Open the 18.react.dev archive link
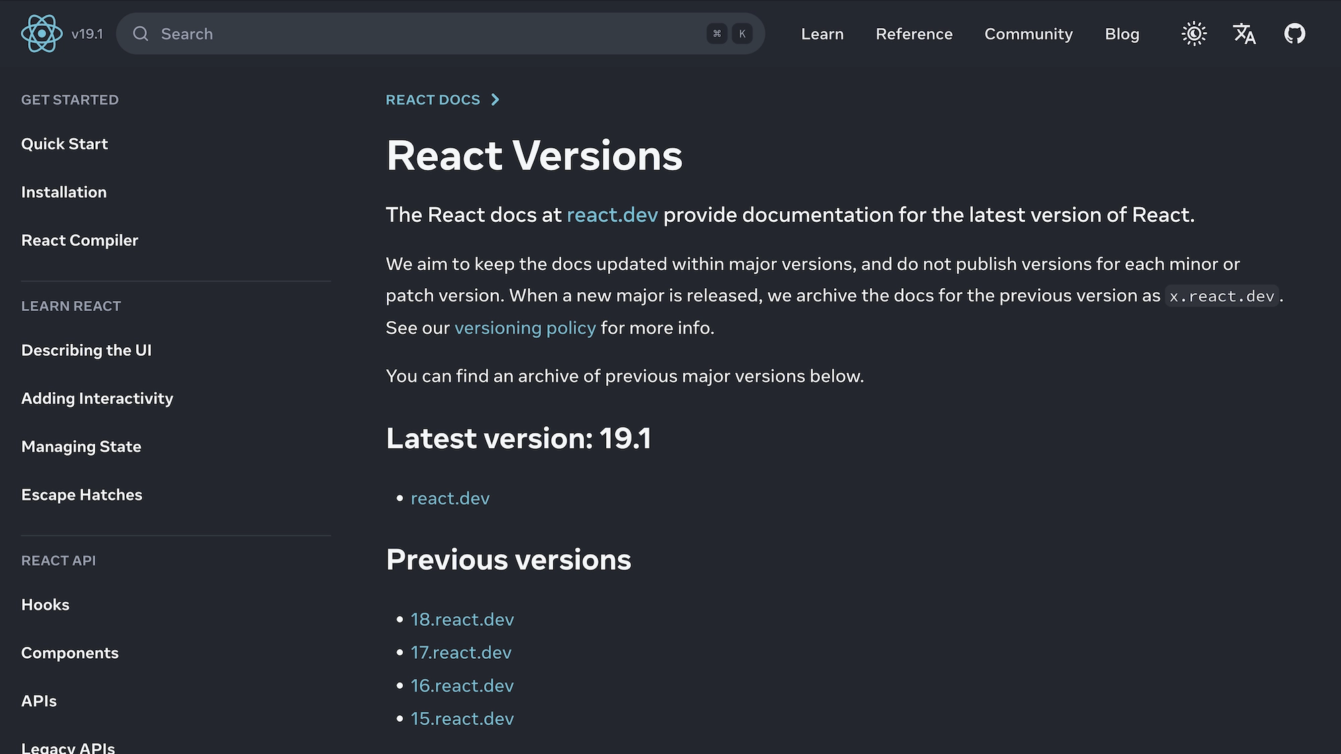The height and width of the screenshot is (754, 1341). (x=462, y=619)
